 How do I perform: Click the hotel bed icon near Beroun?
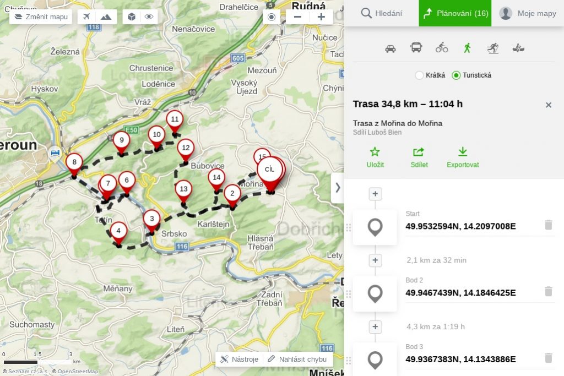coord(55,153)
